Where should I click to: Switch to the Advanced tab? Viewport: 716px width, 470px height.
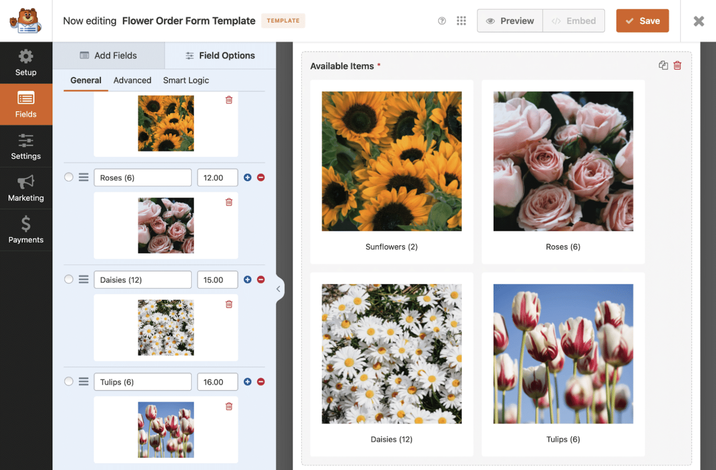point(132,80)
